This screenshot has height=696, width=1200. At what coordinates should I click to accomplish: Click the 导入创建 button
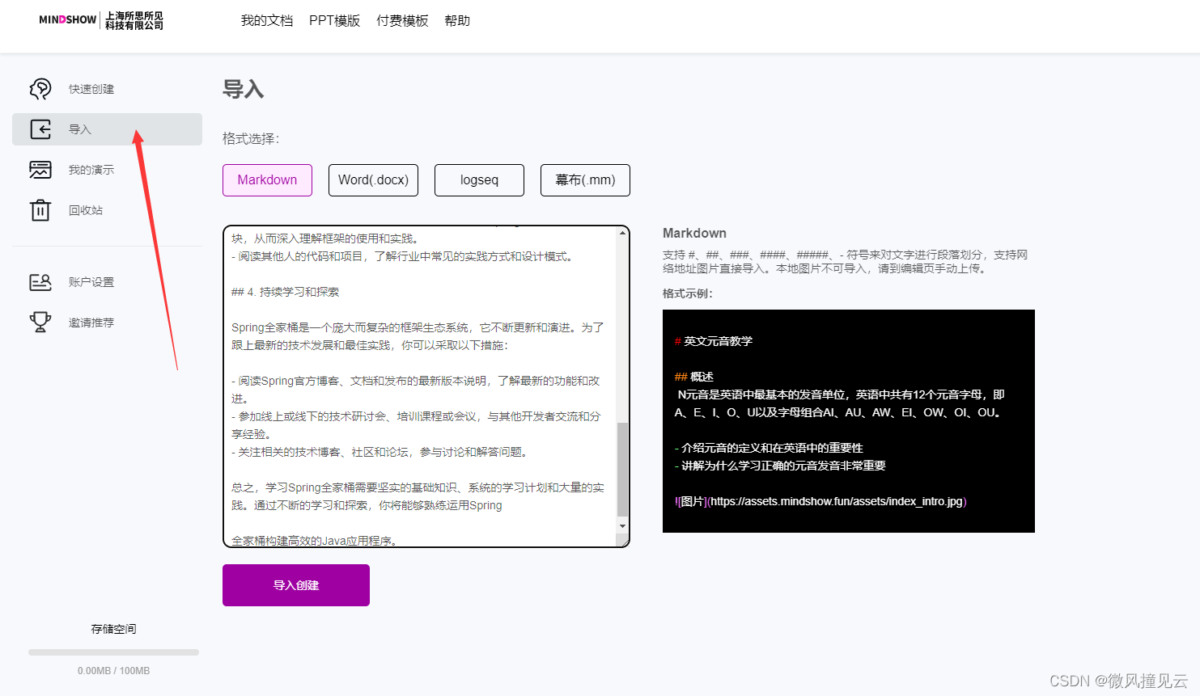pyautogui.click(x=296, y=585)
